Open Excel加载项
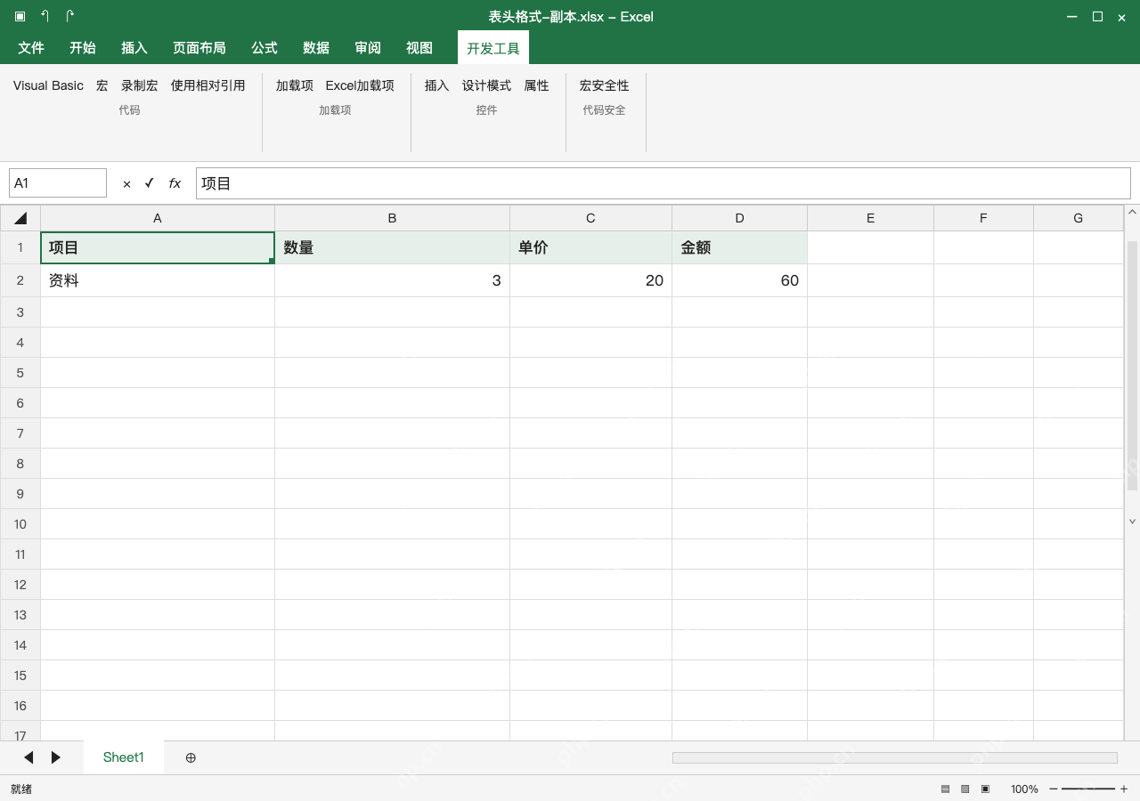 tap(360, 85)
